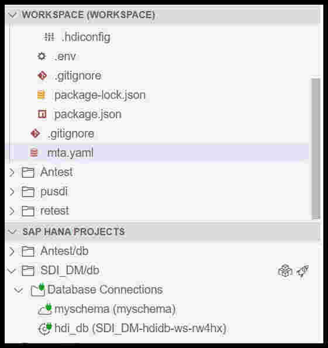Click the bind cubes icon for SDI_DM/db
The height and width of the screenshot is (348, 328).
pyautogui.click(x=285, y=271)
